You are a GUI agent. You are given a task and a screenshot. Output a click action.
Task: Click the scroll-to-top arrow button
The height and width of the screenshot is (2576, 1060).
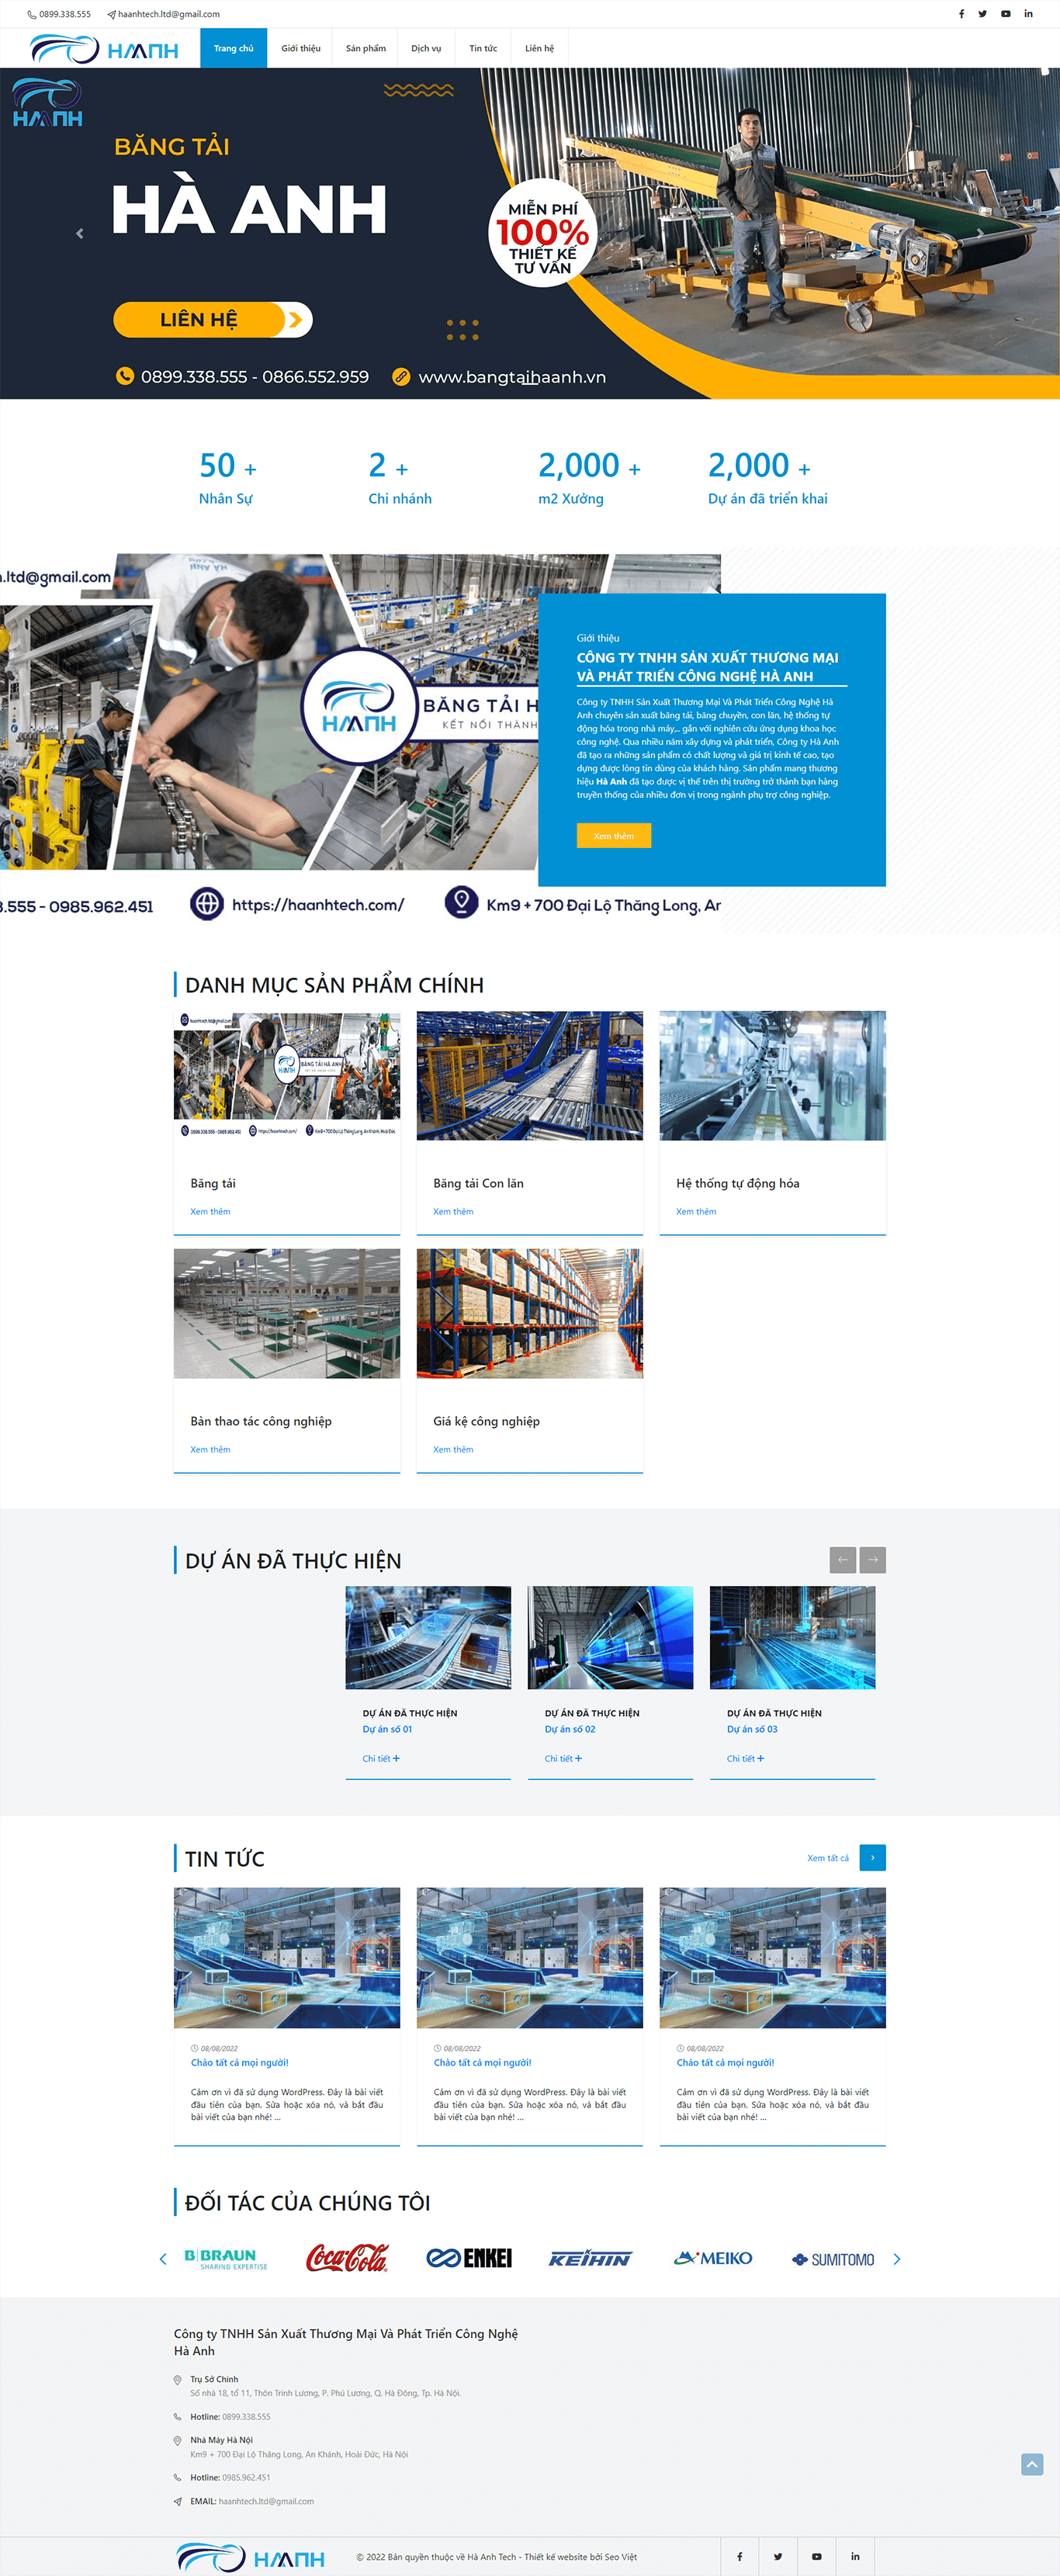[x=1032, y=2464]
